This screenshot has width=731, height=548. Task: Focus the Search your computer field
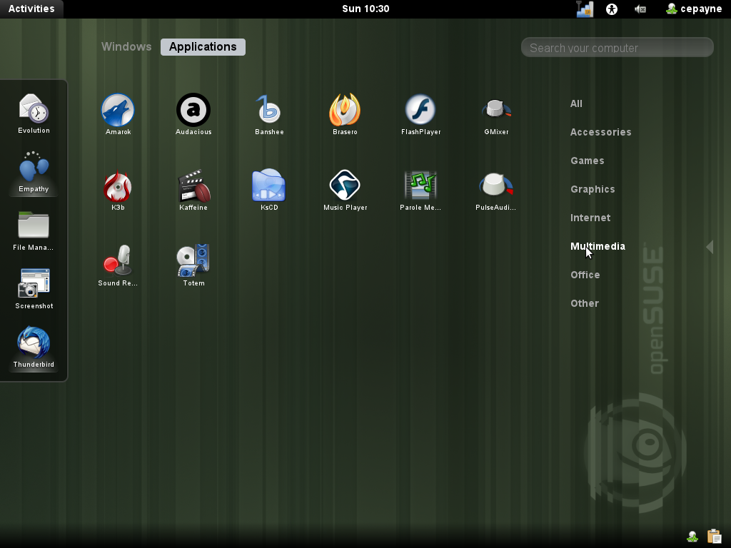[x=617, y=48]
